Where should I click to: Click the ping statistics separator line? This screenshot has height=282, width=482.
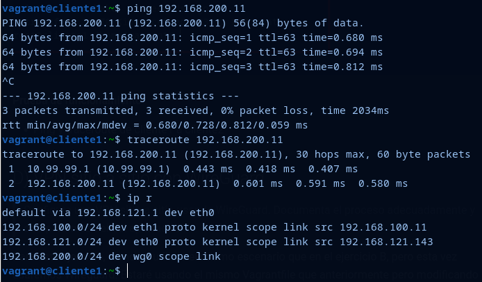(120, 96)
